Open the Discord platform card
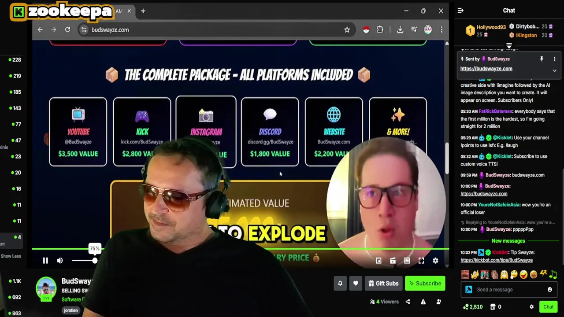The image size is (564, 317). tap(270, 132)
